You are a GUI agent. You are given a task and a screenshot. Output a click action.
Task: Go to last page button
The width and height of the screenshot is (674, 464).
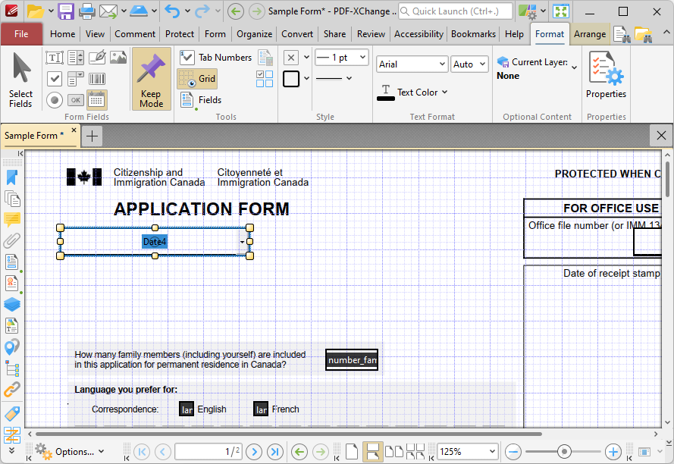click(x=275, y=452)
